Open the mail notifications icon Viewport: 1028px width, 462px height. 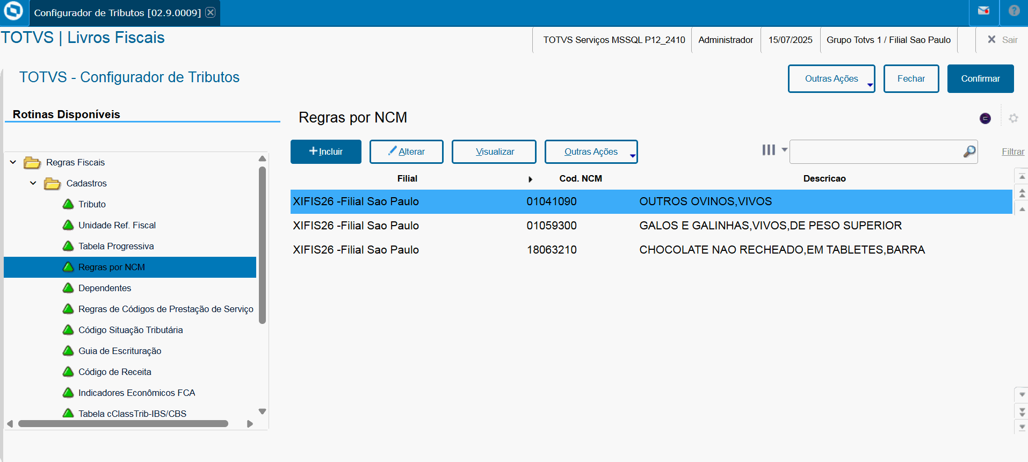click(x=983, y=11)
